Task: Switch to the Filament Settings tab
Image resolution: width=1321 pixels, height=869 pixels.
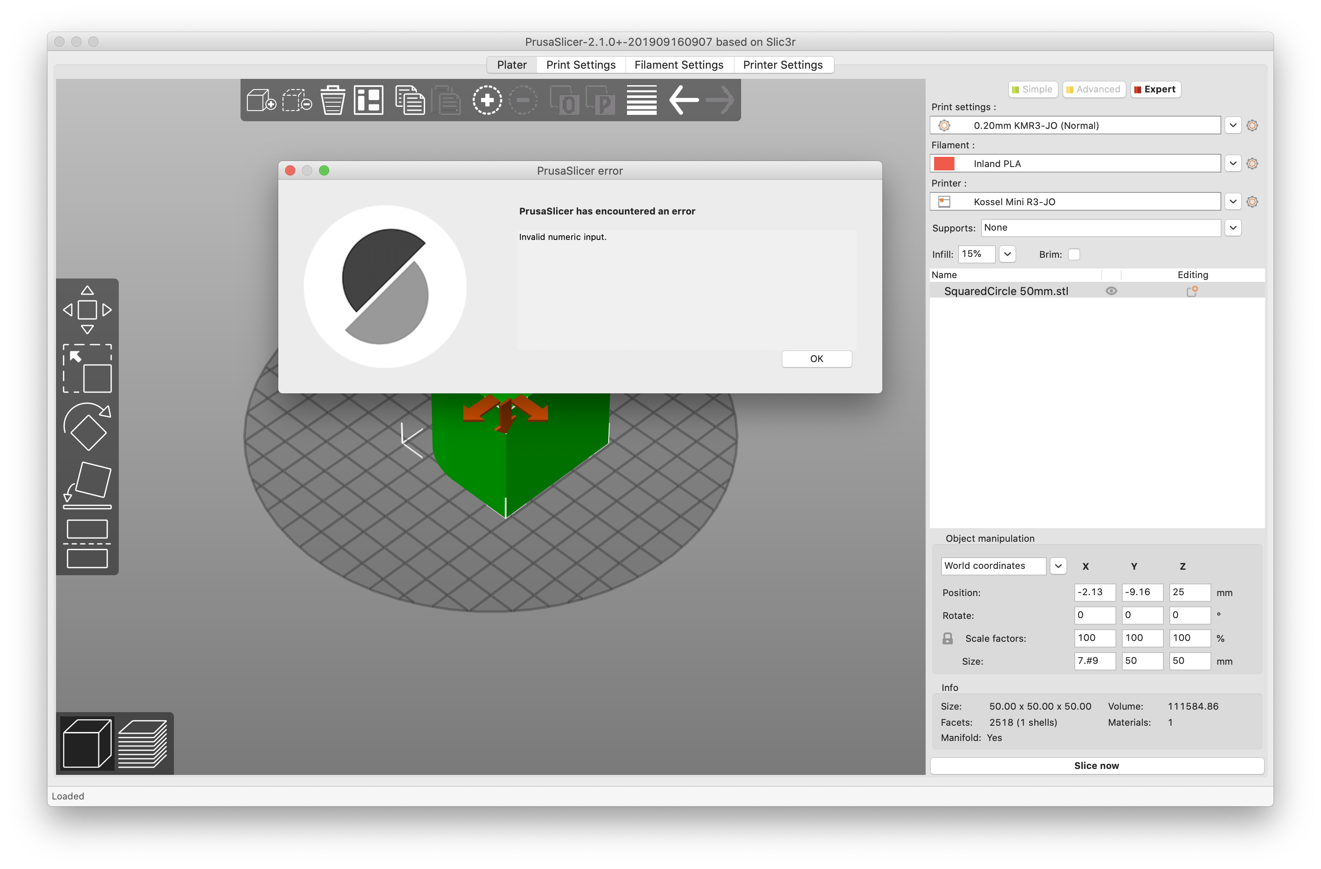Action: click(679, 64)
